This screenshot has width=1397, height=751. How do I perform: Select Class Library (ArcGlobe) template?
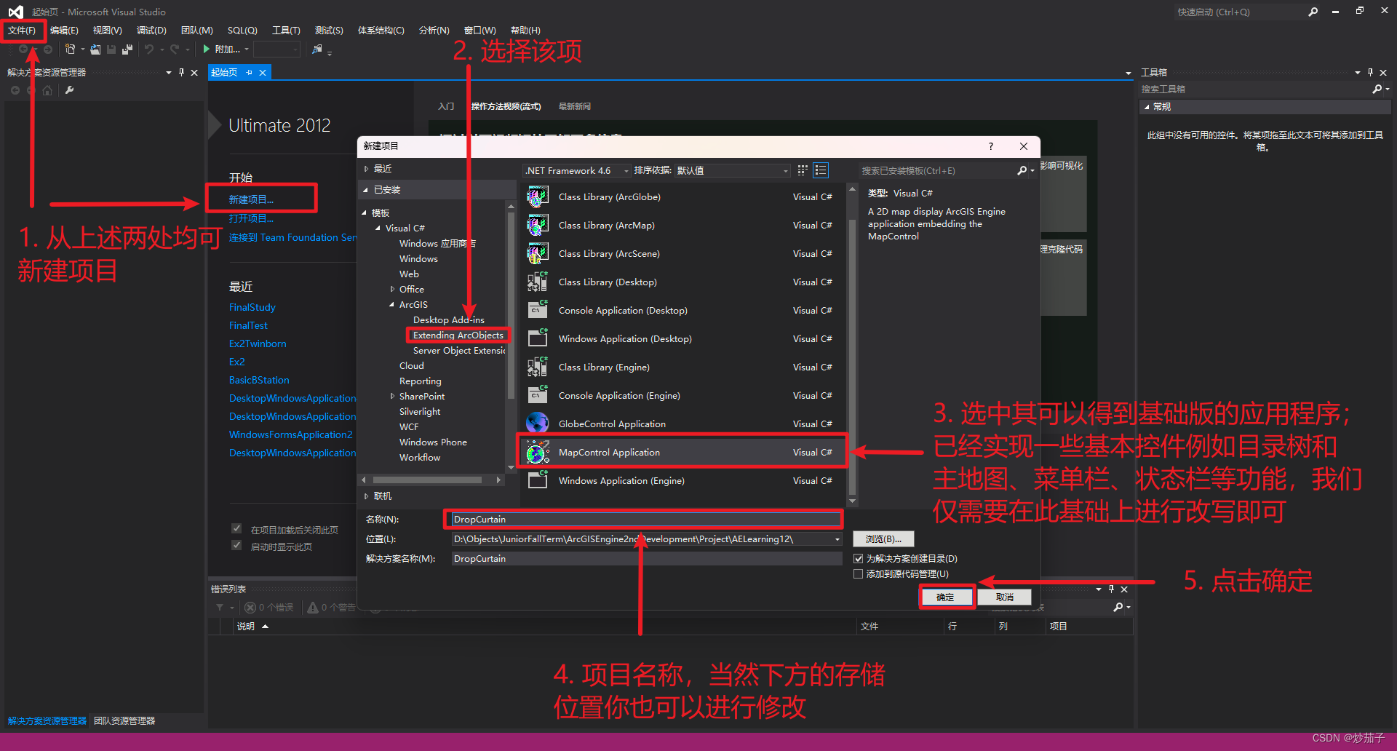(x=682, y=197)
